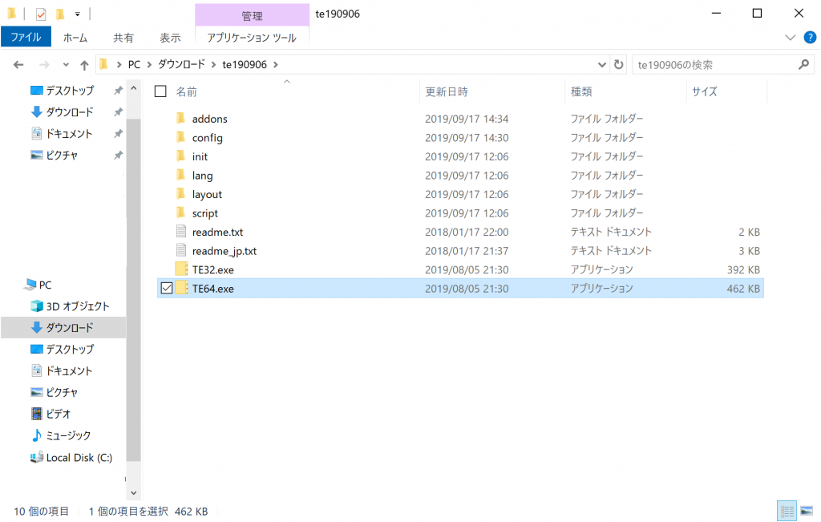Screen dimensions: 821x522
Task: Select the config folder icon
Action: pos(180,137)
